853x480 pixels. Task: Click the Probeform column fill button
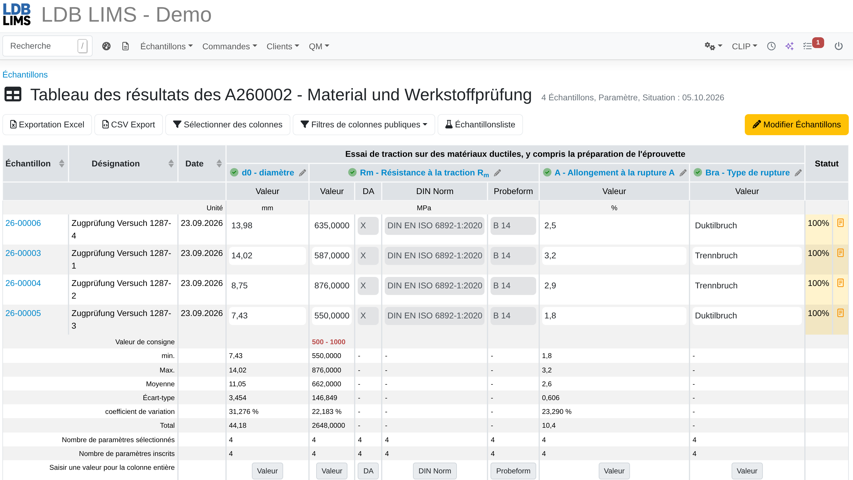coord(513,471)
